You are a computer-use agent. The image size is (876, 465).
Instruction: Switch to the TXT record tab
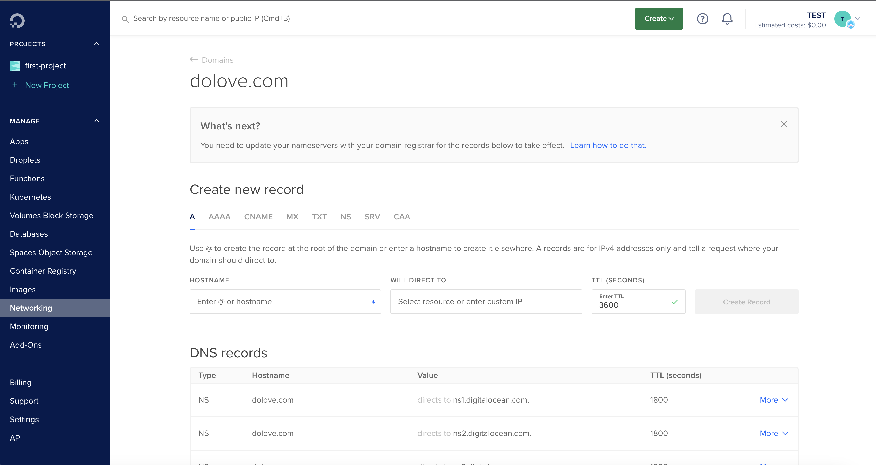coord(319,217)
